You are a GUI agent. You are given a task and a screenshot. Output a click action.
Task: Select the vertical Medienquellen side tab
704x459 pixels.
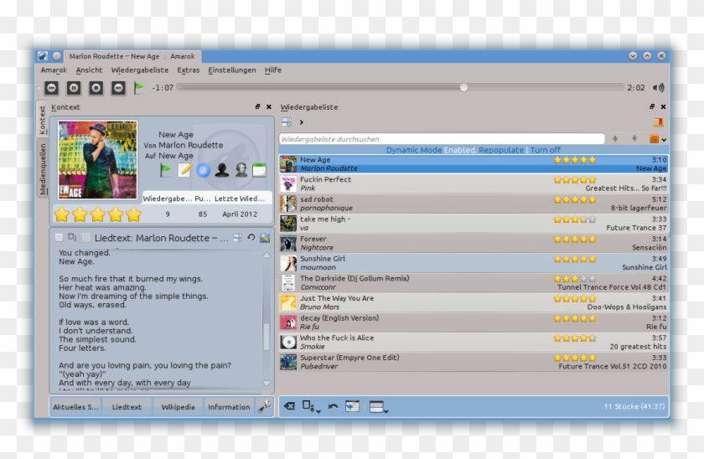click(x=42, y=168)
